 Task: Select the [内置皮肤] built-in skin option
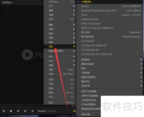pos(109,2)
